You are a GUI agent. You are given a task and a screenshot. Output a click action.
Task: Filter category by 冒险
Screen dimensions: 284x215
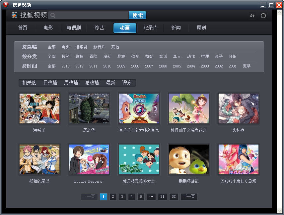tap(93, 57)
